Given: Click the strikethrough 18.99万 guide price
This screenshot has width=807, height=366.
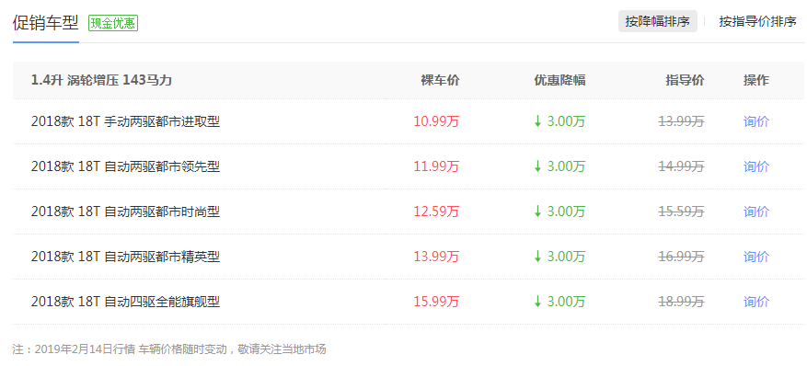Looking at the screenshot, I should click(682, 302).
